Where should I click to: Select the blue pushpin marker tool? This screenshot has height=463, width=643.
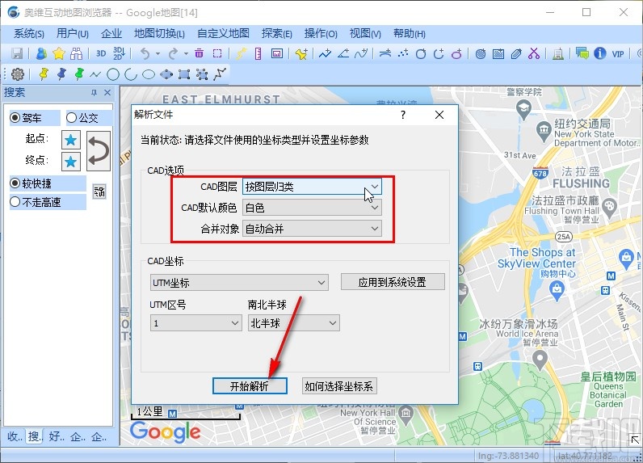[x=61, y=74]
